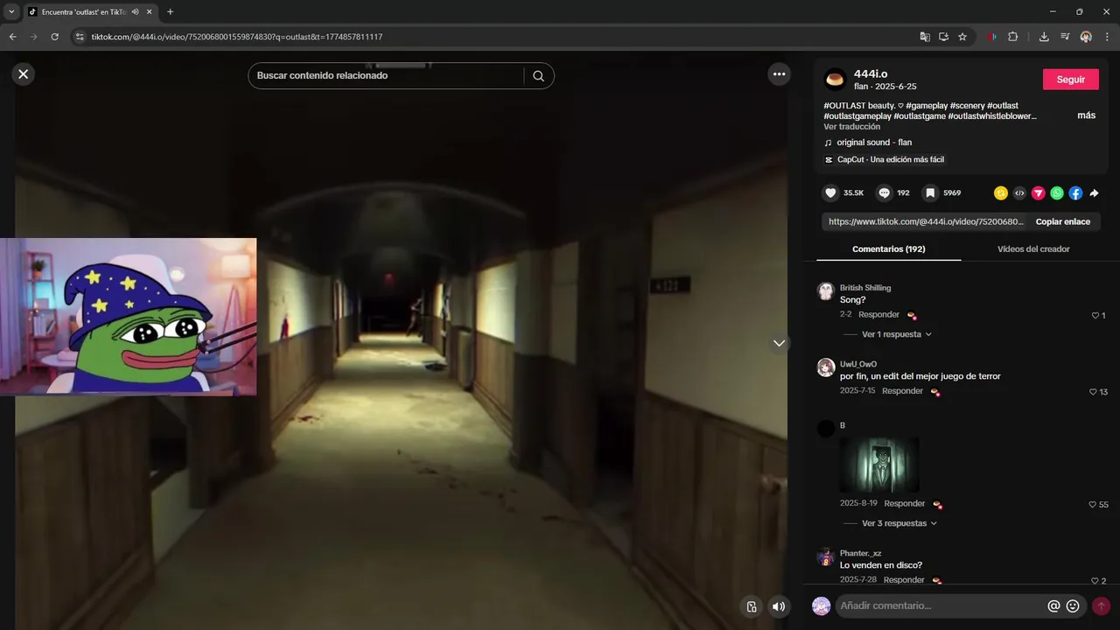1120x630 pixels.
Task: Open the Google Translate icon in address bar
Action: click(925, 37)
